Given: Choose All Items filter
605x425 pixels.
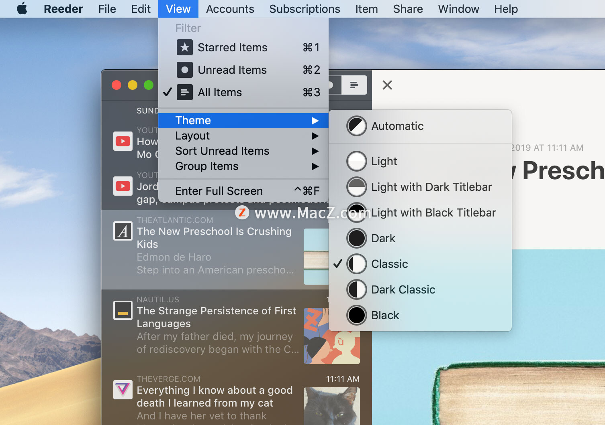Looking at the screenshot, I should point(243,92).
